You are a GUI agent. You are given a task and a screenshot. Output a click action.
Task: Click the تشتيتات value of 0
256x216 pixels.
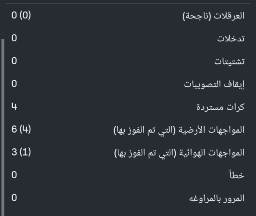point(14,61)
